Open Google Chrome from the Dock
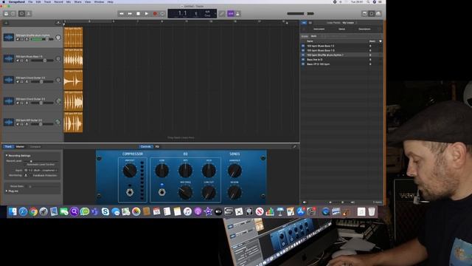The image size is (472, 266). [33, 212]
